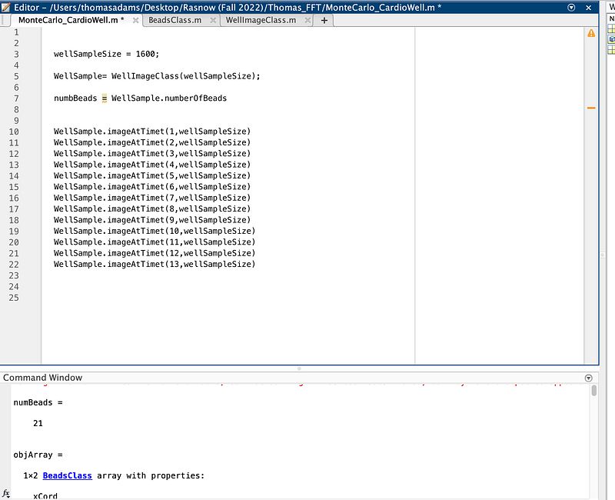
Task: Close the BeadsClass.m tab
Action: pyautogui.click(x=212, y=21)
